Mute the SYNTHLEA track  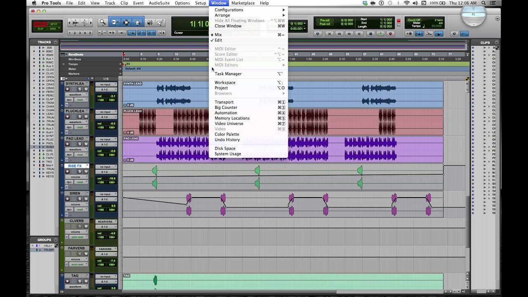(86, 89)
